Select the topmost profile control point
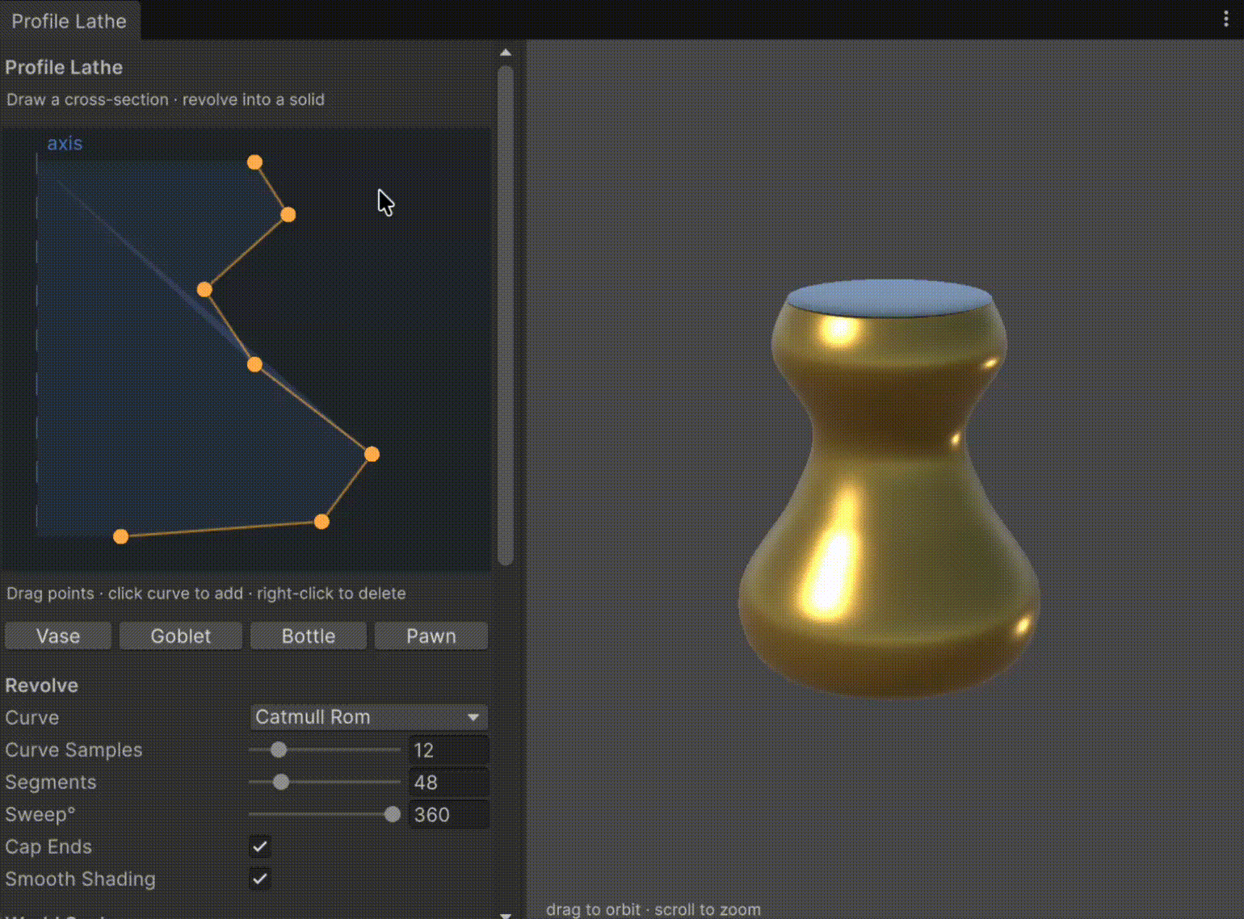Image resolution: width=1244 pixels, height=919 pixels. coord(254,162)
